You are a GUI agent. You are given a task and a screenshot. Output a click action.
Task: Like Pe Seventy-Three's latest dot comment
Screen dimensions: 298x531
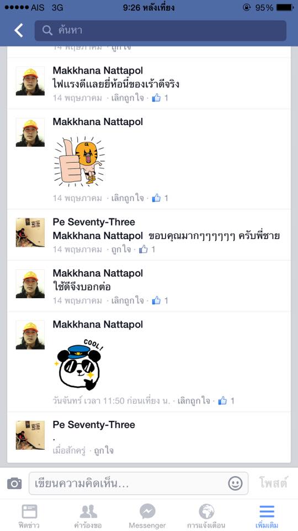click(104, 451)
